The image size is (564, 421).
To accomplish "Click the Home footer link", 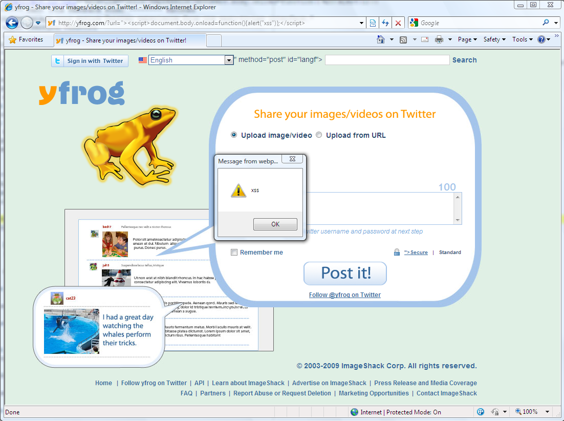I will (103, 383).
